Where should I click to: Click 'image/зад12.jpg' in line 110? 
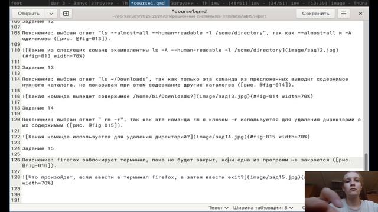click(x=312, y=50)
